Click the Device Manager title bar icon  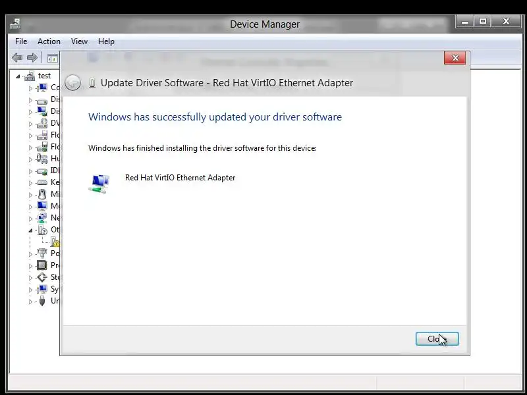15,24
